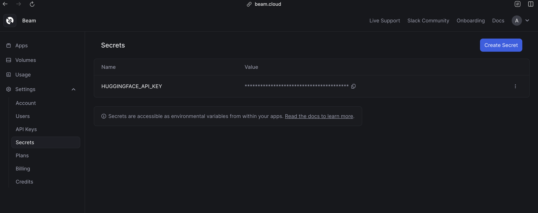
Task: Copy the HUGGINGFACE_API_KEY value
Action: tap(353, 86)
